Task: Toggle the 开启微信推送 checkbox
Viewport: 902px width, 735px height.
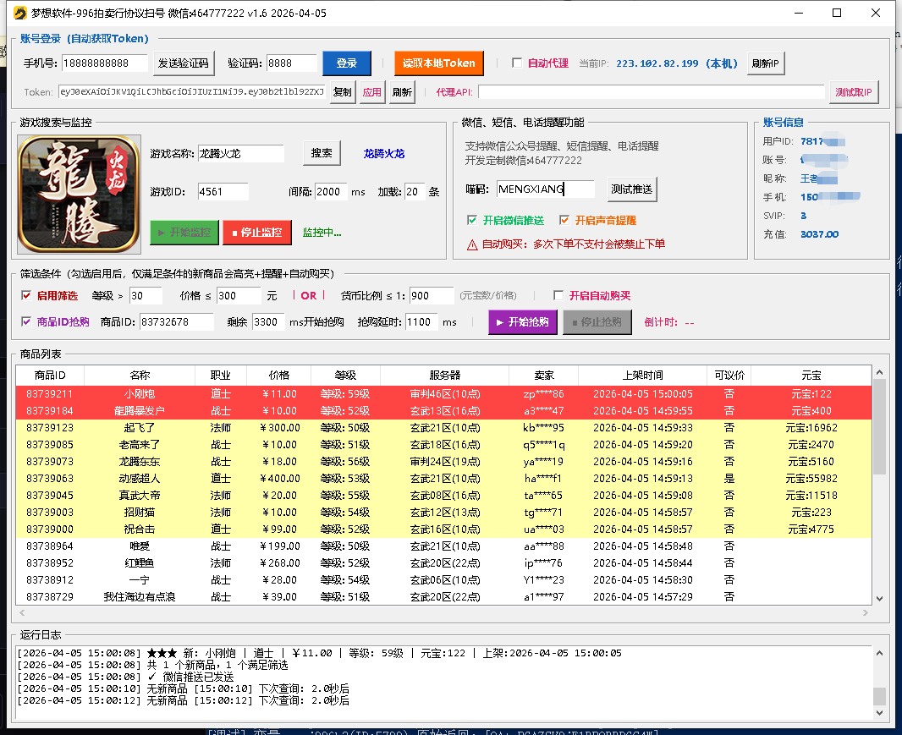Action: point(471,220)
